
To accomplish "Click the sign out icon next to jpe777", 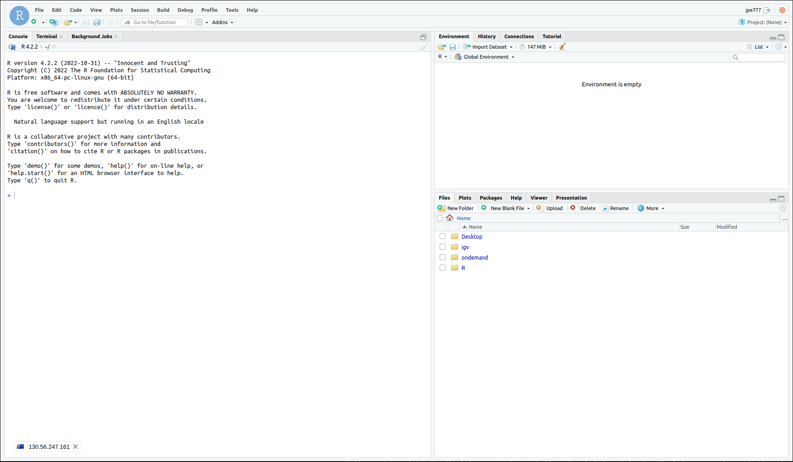I will 767,10.
